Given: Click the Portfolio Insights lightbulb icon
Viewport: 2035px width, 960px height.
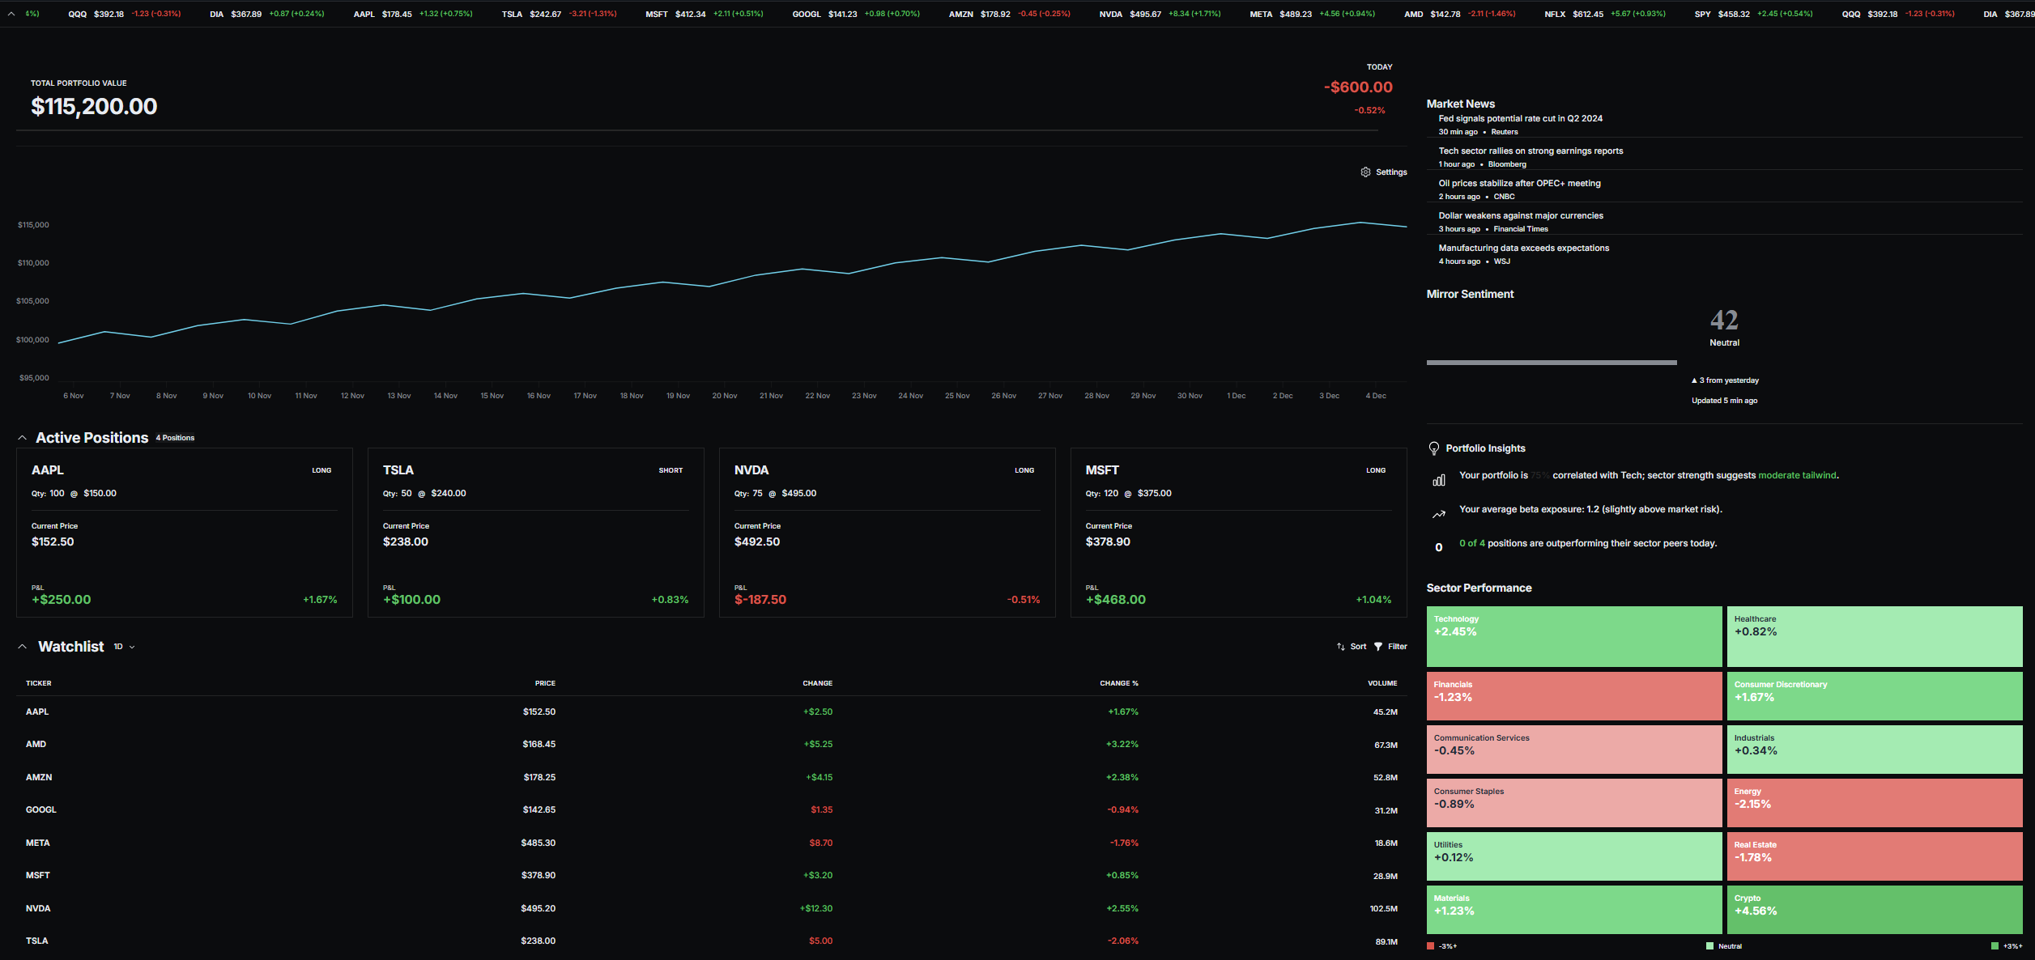Looking at the screenshot, I should 1433,448.
